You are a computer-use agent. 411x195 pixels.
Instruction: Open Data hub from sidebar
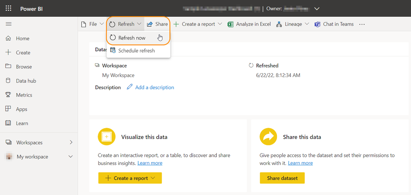point(26,81)
